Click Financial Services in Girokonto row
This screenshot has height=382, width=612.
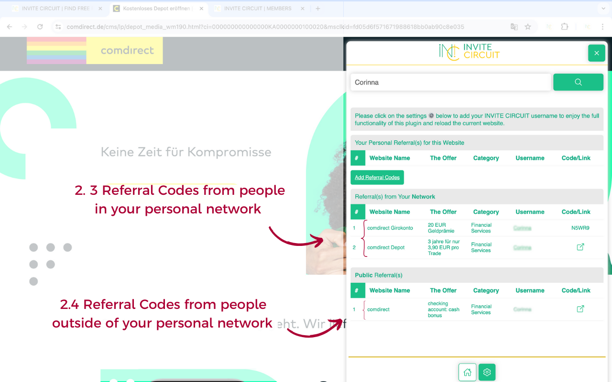(x=481, y=228)
